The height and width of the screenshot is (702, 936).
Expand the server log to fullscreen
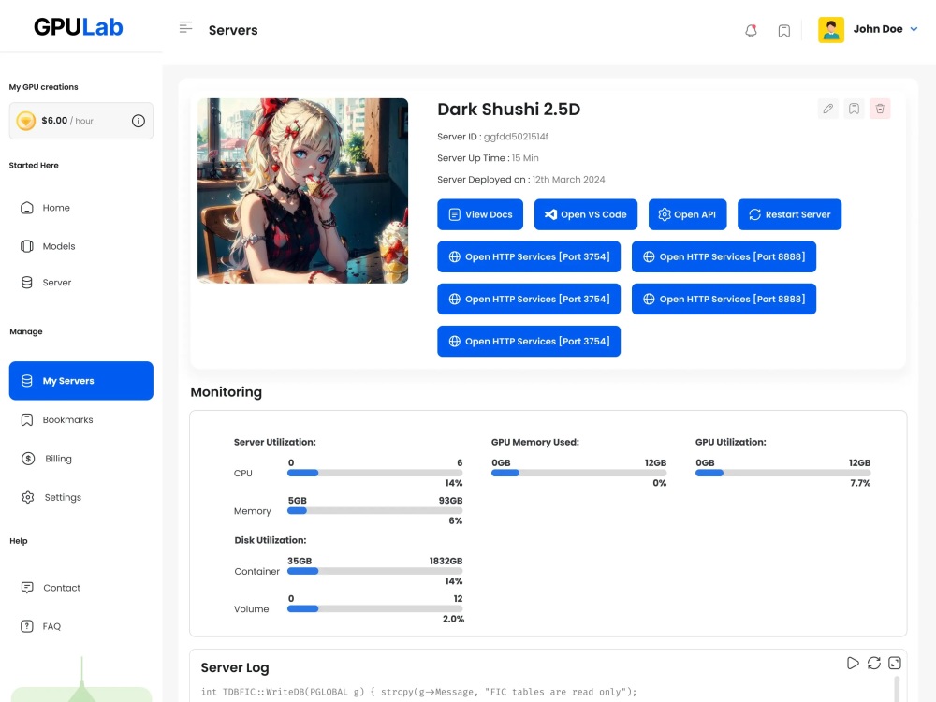(895, 664)
